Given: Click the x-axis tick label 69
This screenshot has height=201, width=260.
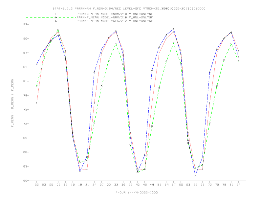Looking at the screenshot, I should [203, 185].
